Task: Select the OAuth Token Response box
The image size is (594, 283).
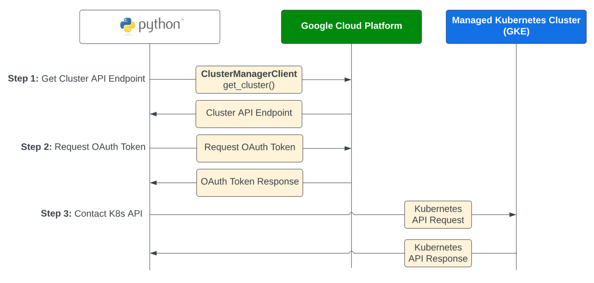Action: [x=249, y=182]
